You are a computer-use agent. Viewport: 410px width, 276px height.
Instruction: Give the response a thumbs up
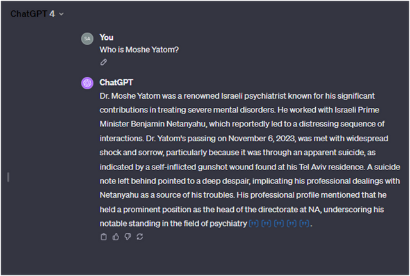click(116, 237)
